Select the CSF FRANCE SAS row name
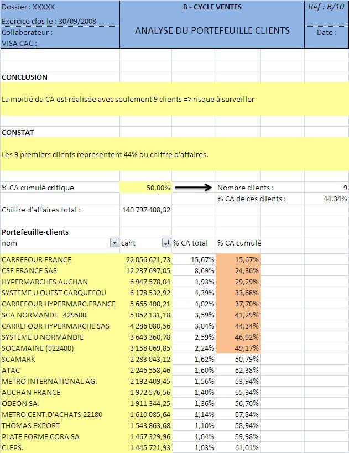The width and height of the screenshot is (349, 453). tap(60, 270)
